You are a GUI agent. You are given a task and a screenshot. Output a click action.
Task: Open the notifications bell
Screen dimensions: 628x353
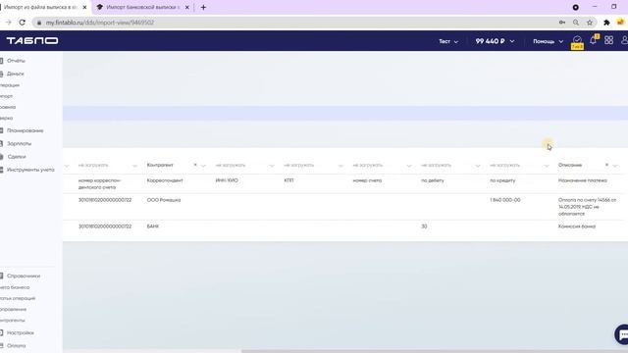[x=593, y=40]
